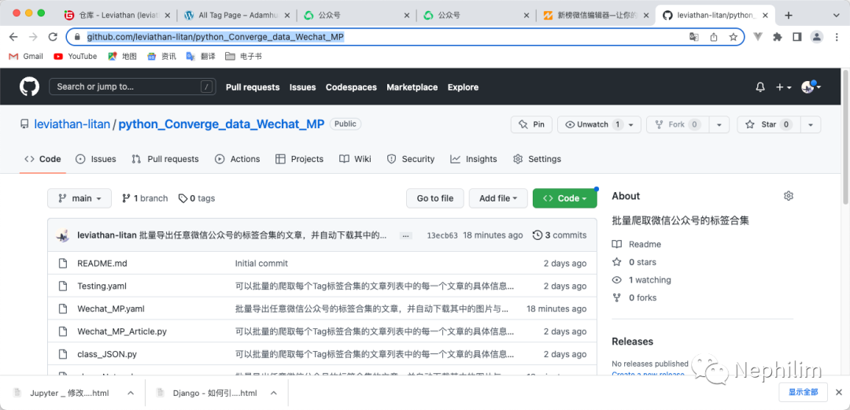Switch to the Issues repo tab
850x410 pixels.
(x=95, y=159)
